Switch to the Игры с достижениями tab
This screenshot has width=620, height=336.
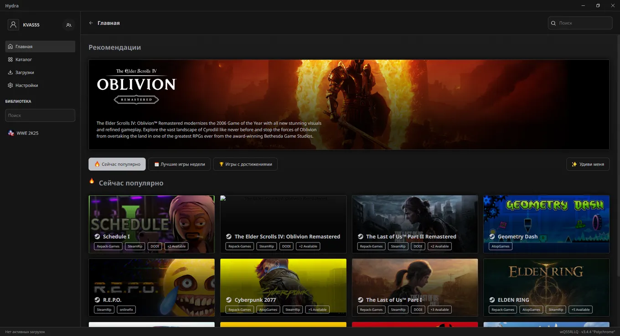(245, 164)
